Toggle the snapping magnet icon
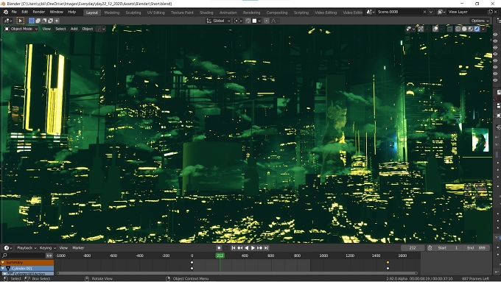The height and width of the screenshot is (282, 501). coord(248,21)
